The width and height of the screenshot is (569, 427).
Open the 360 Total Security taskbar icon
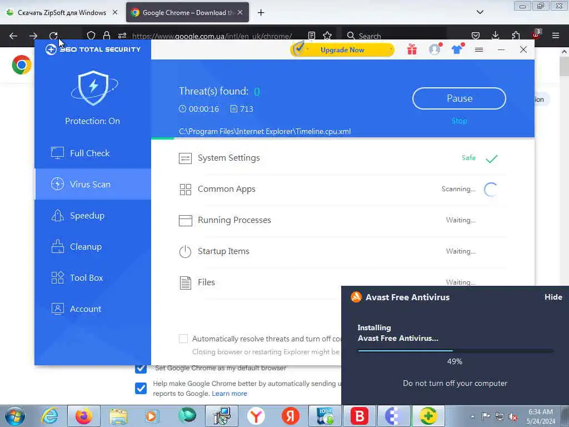(428, 416)
